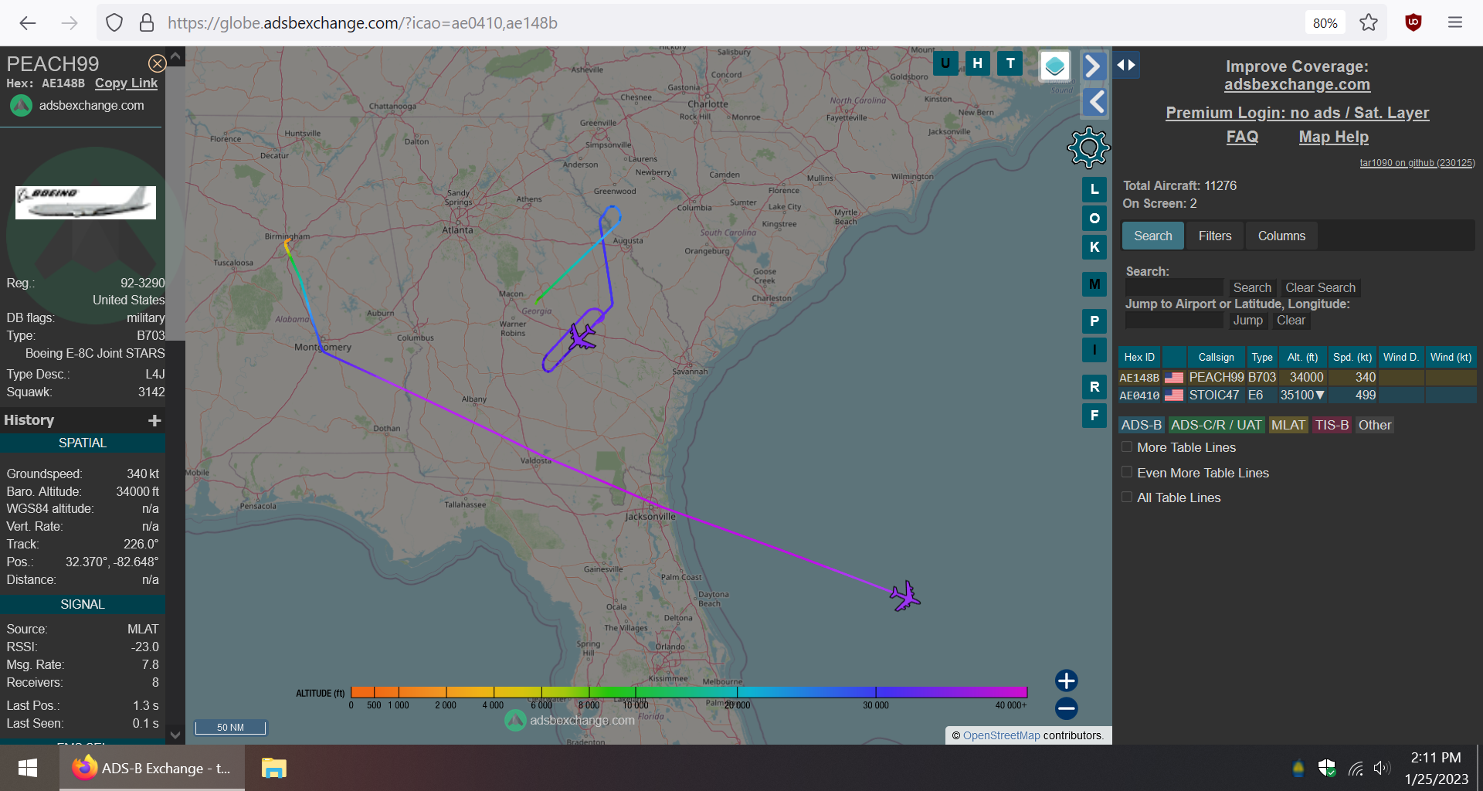Viewport: 1483px width, 791px height.
Task: Sort table by Hex ID column
Action: coord(1139,357)
